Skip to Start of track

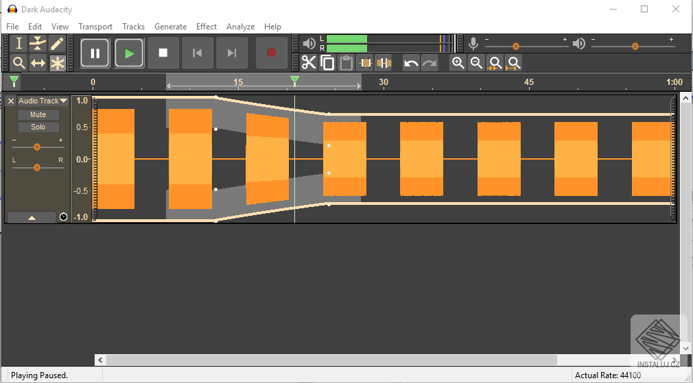[197, 53]
